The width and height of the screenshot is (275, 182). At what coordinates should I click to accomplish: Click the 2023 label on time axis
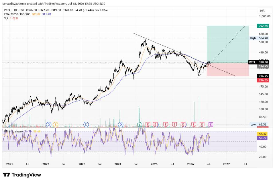pos(82,164)
